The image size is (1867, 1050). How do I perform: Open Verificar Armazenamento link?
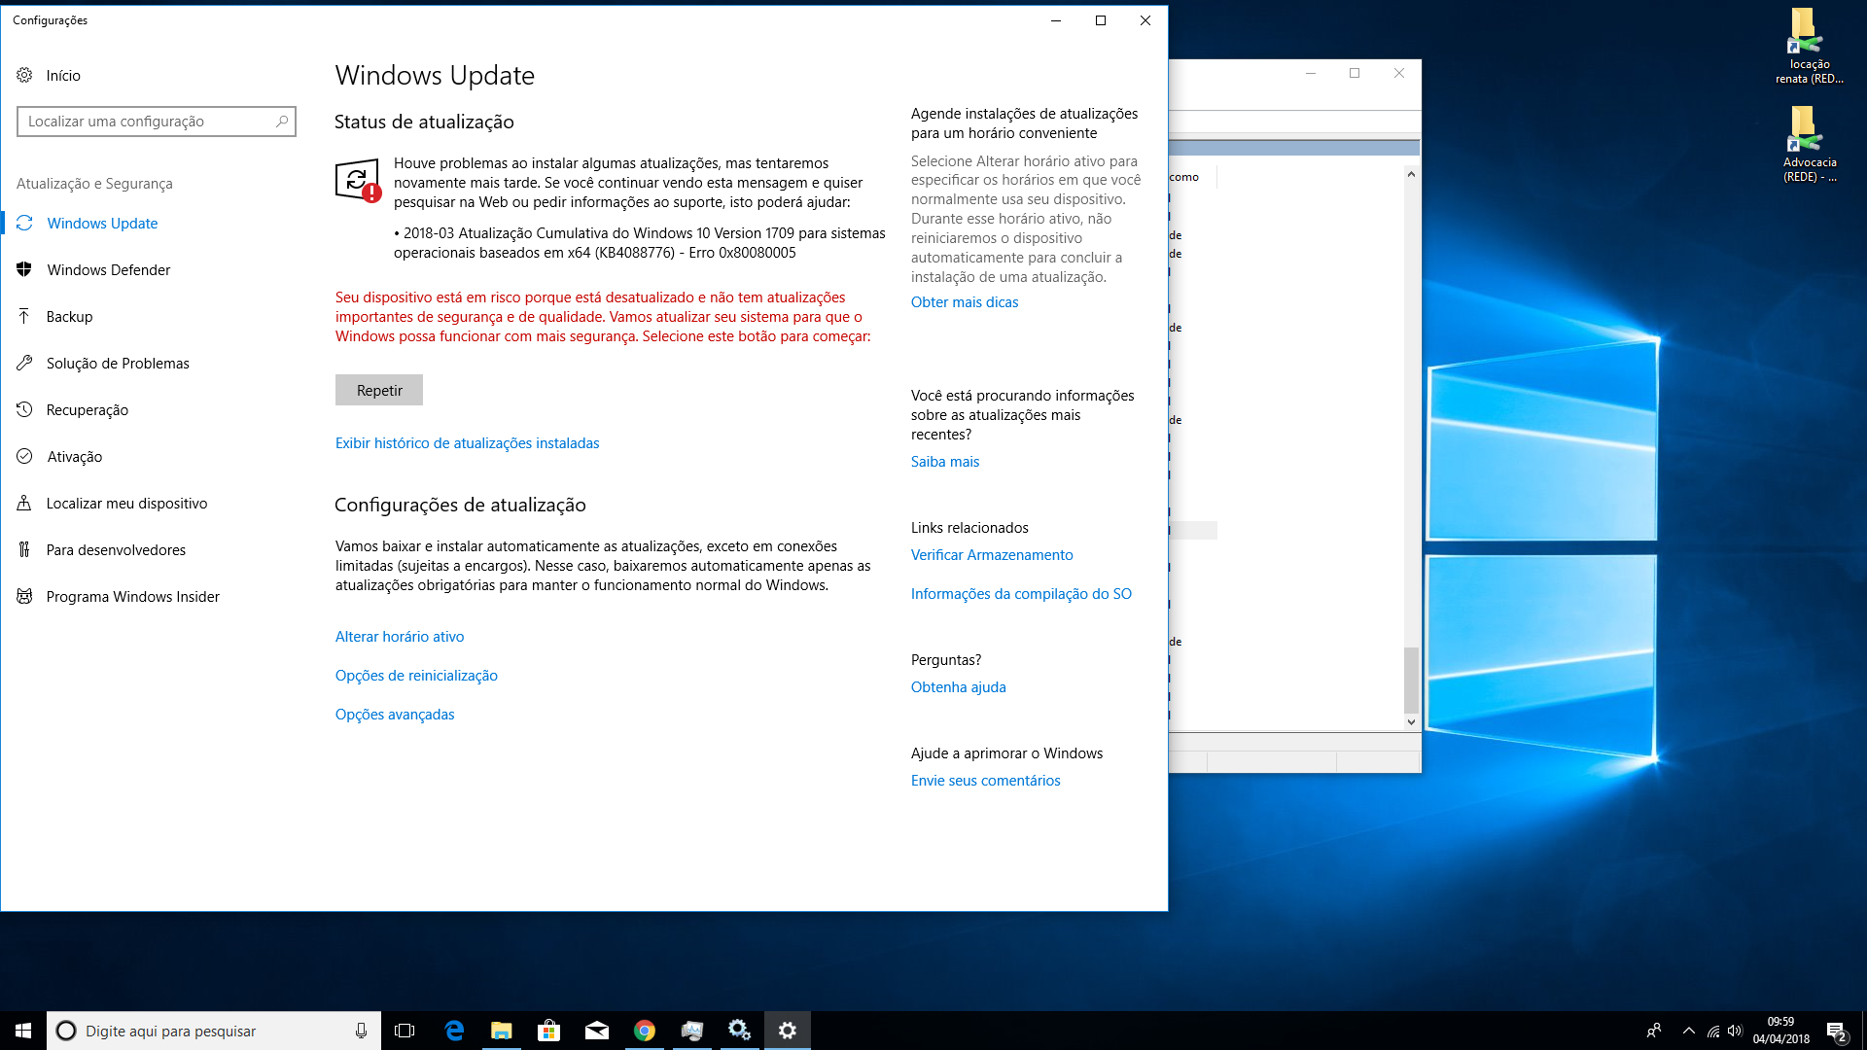(x=992, y=555)
